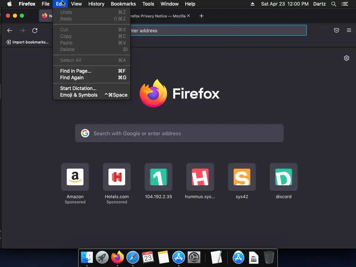Open TextEdit from the Dock
The width and height of the screenshot is (356, 267).
(x=216, y=258)
